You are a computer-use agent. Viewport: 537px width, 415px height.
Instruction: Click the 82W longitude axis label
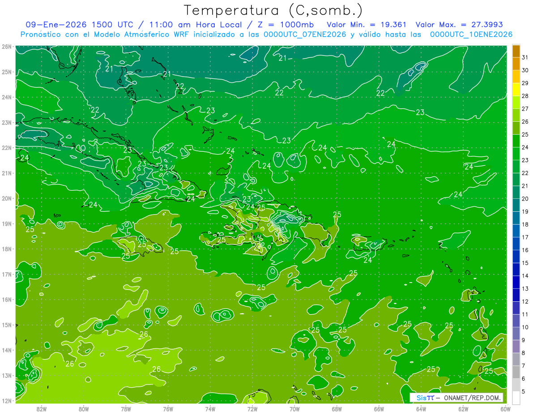(x=41, y=408)
